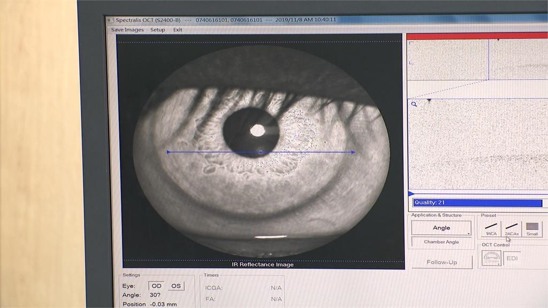Click right arrowhead of the blue scan line
Image resolution: width=548 pixels, height=308 pixels.
[x=353, y=152]
